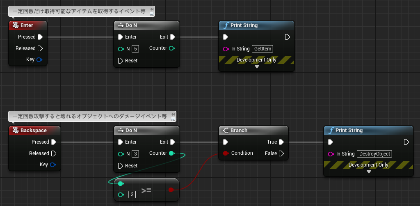Click the Counter pin on the N=3 Do N node

pyautogui.click(x=172, y=153)
